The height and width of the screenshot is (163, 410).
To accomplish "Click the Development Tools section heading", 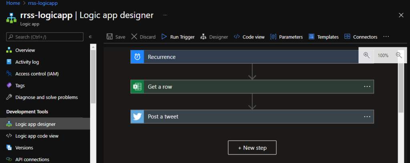I will [x=27, y=112].
